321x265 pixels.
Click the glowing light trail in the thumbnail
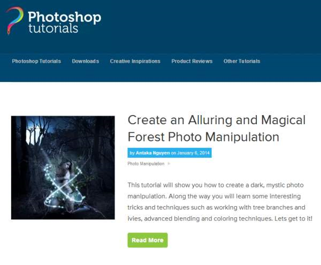point(62,185)
